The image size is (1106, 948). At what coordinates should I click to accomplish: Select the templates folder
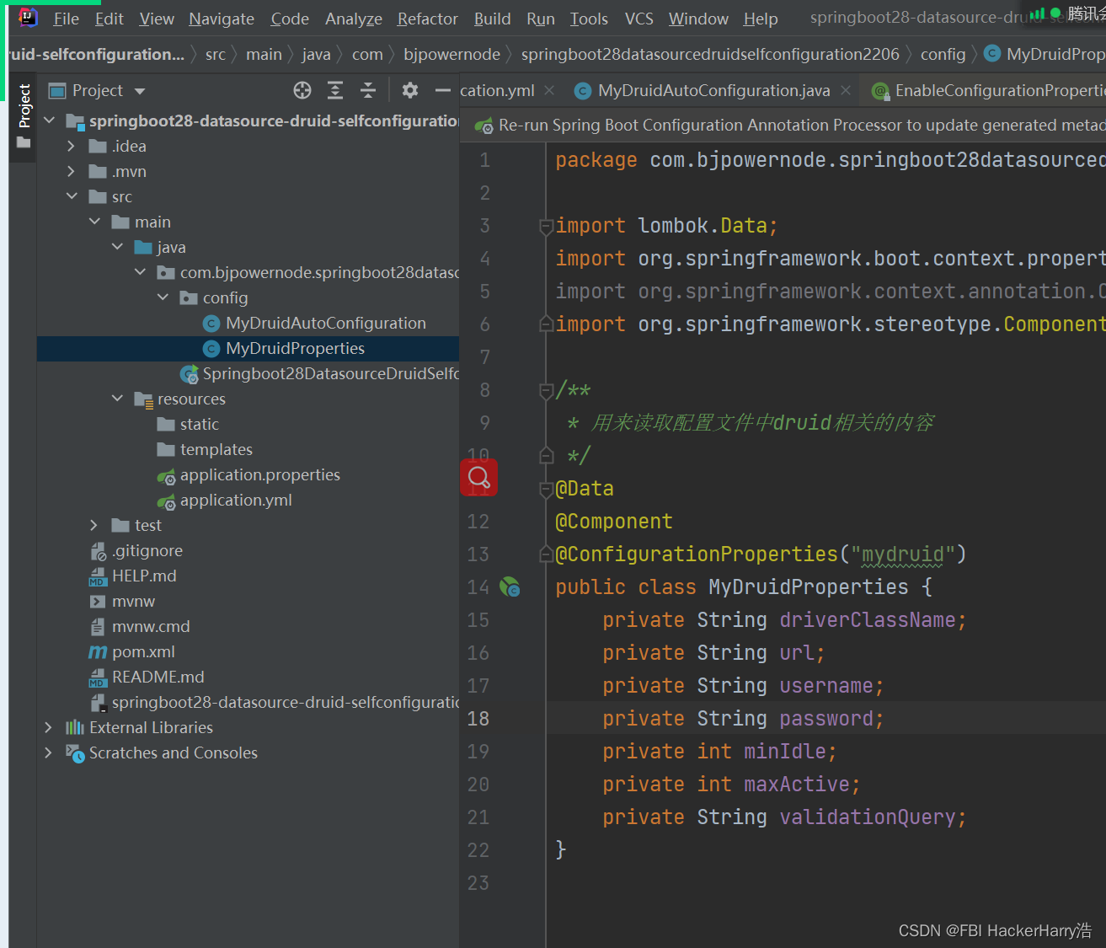coord(216,449)
